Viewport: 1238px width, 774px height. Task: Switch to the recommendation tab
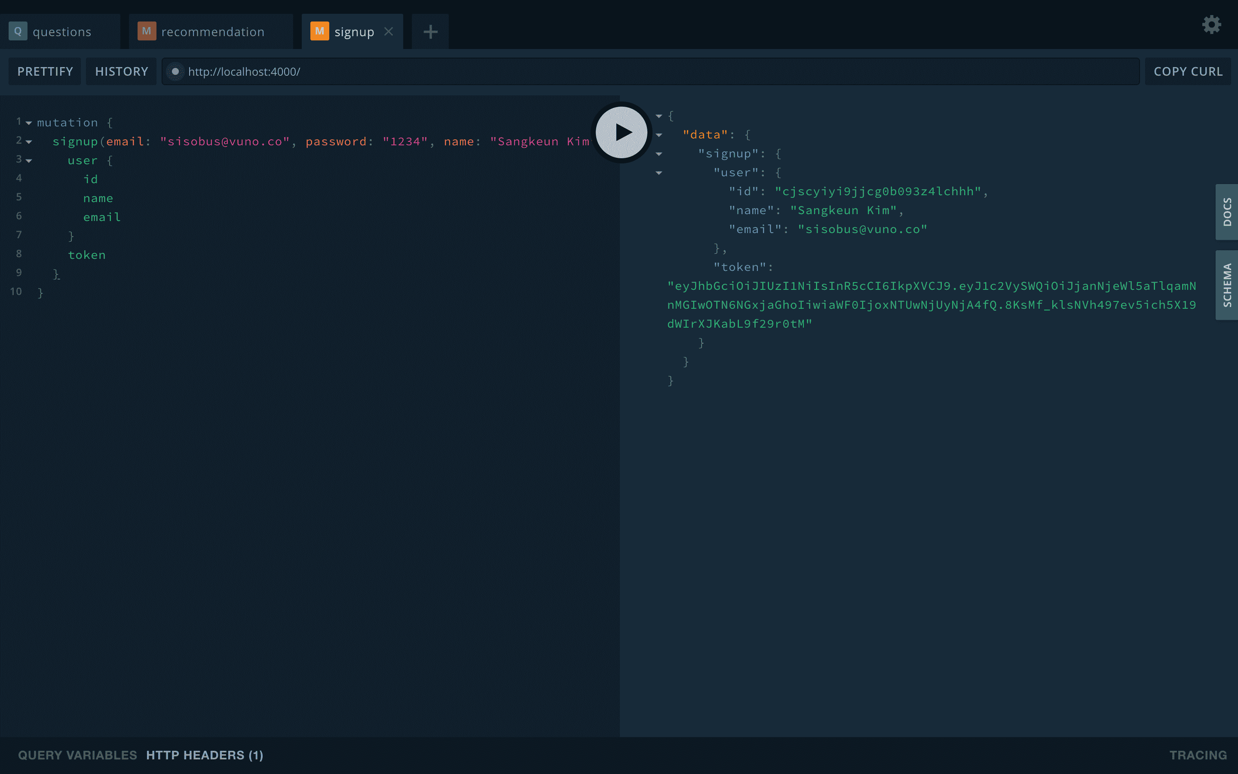212,32
